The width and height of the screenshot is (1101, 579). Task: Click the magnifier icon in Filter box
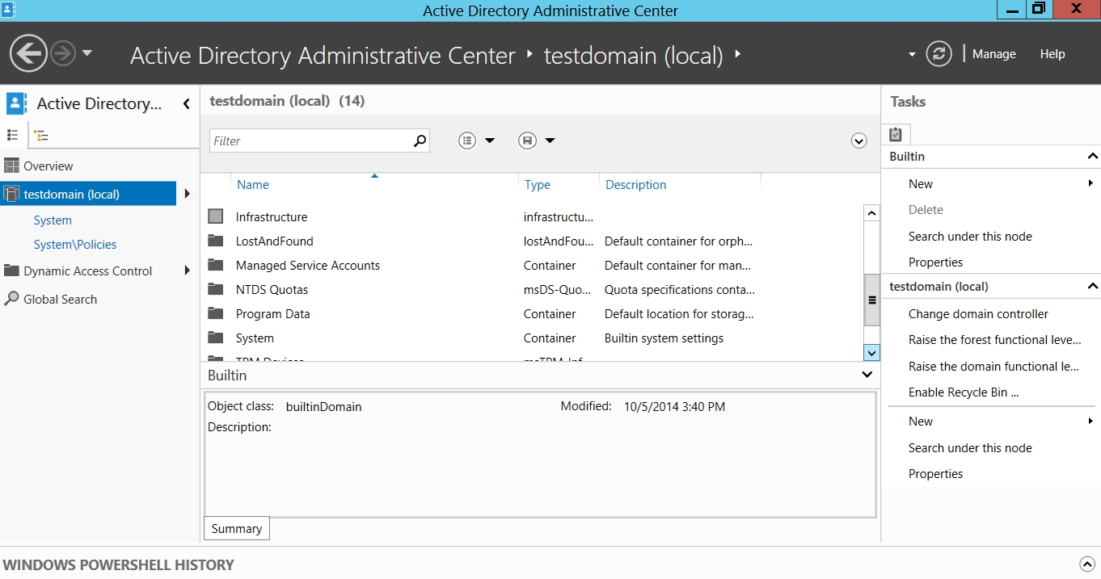coord(420,141)
